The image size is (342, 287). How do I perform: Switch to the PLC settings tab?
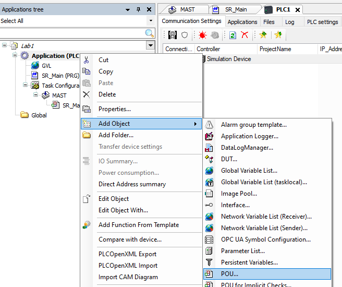point(322,22)
